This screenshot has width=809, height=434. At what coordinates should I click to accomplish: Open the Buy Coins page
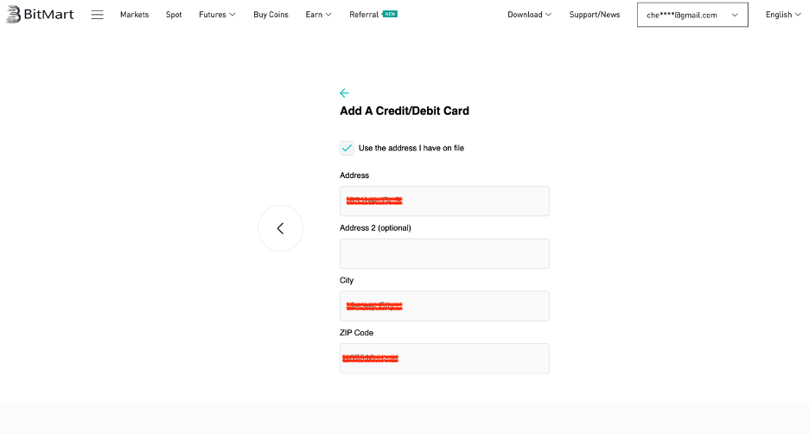271,15
